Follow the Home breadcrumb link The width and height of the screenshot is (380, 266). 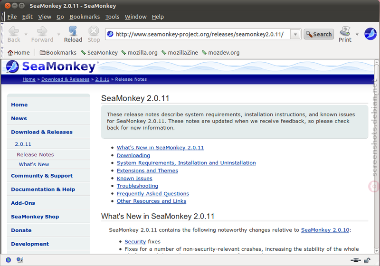(29, 79)
